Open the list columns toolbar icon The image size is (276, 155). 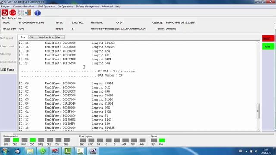[x=21, y=13]
